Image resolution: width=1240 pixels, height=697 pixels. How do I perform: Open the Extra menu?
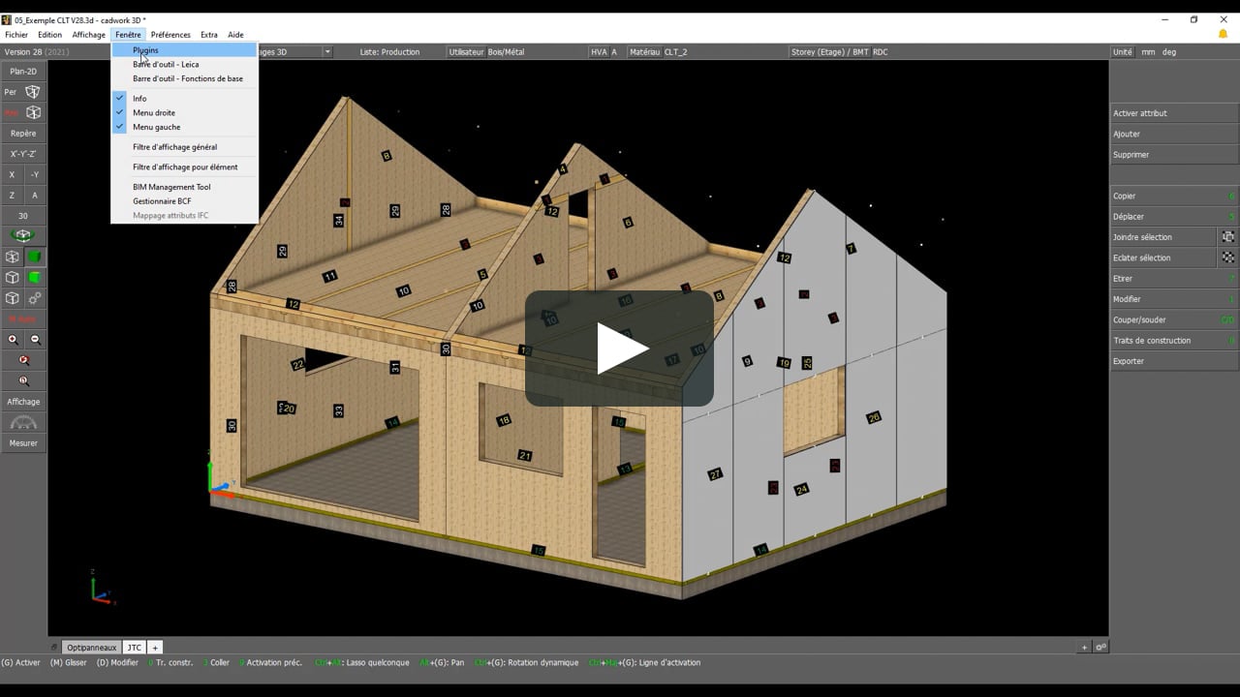[209, 35]
